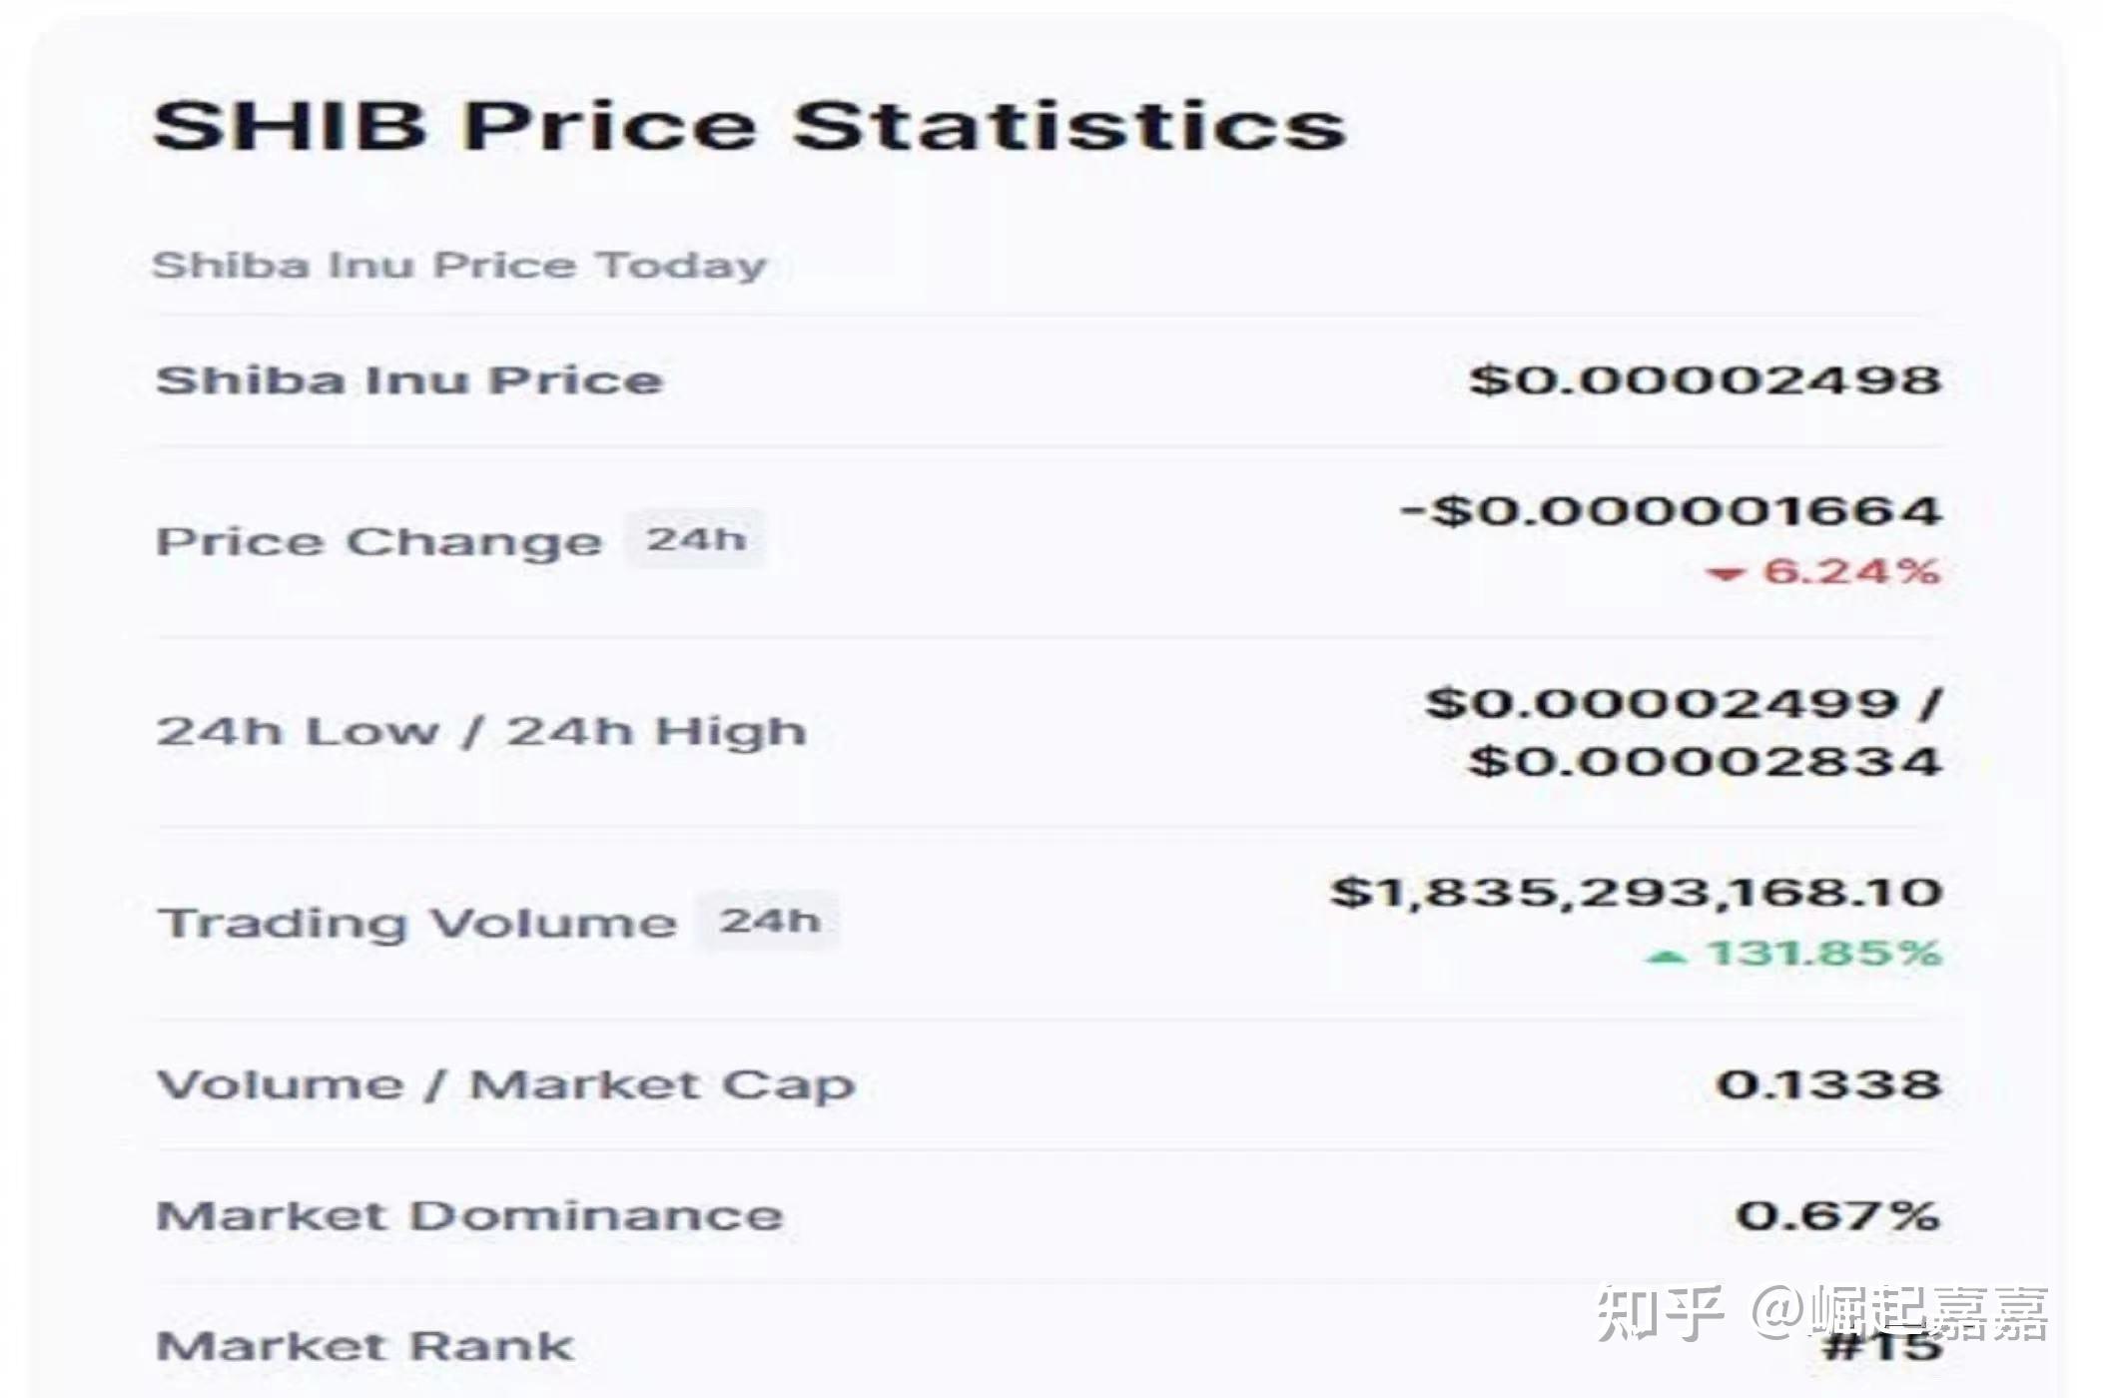Screen dimensions: 2103x1398
Task: Select the 0.67% market dominance value
Action: click(1837, 1216)
